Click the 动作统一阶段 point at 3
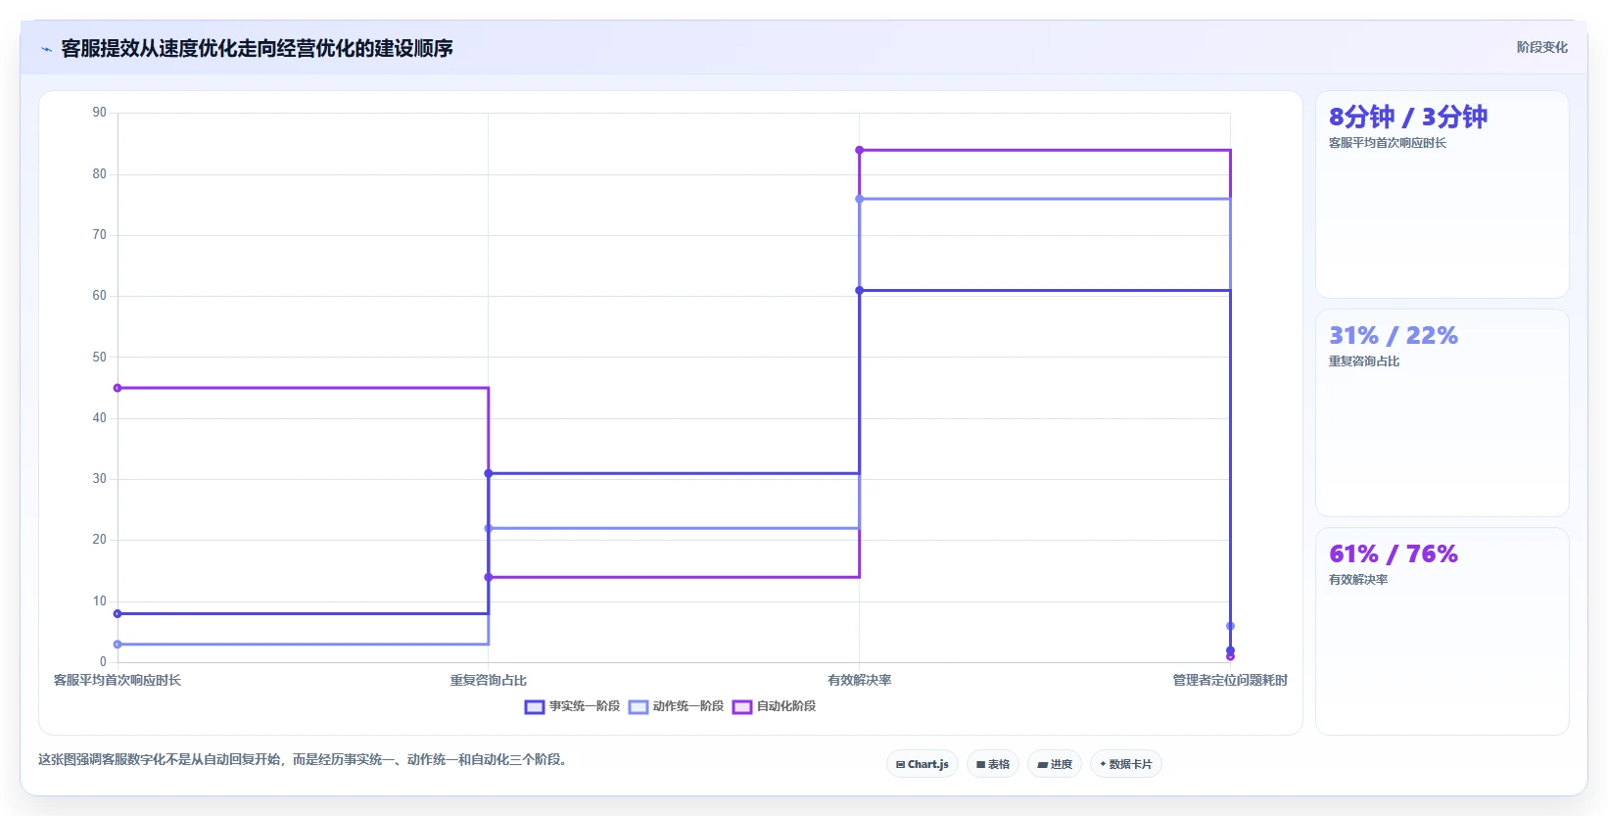The width and height of the screenshot is (1608, 816). [x=118, y=644]
